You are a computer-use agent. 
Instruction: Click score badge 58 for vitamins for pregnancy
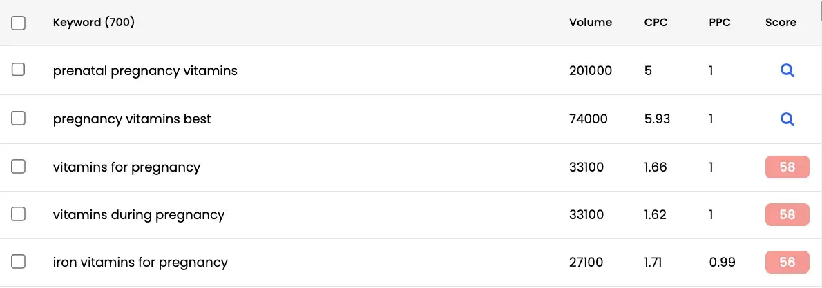pyautogui.click(x=787, y=167)
